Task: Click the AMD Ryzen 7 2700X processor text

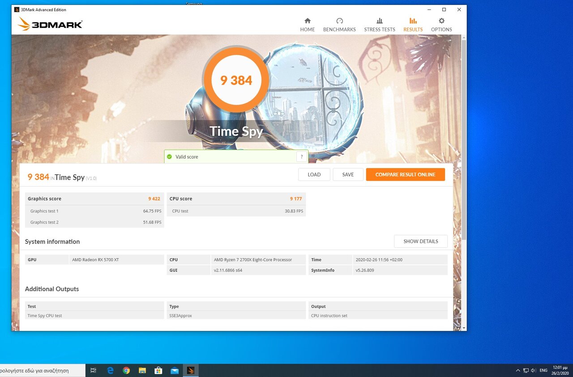Action: (x=253, y=260)
